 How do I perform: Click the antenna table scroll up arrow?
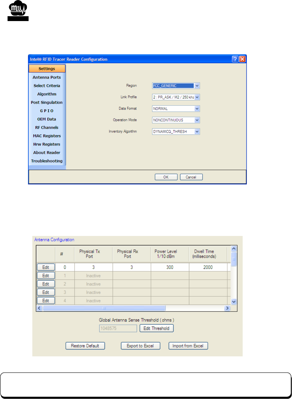[234, 249]
